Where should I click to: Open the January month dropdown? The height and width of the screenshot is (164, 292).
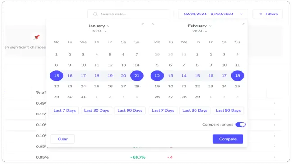[99, 26]
